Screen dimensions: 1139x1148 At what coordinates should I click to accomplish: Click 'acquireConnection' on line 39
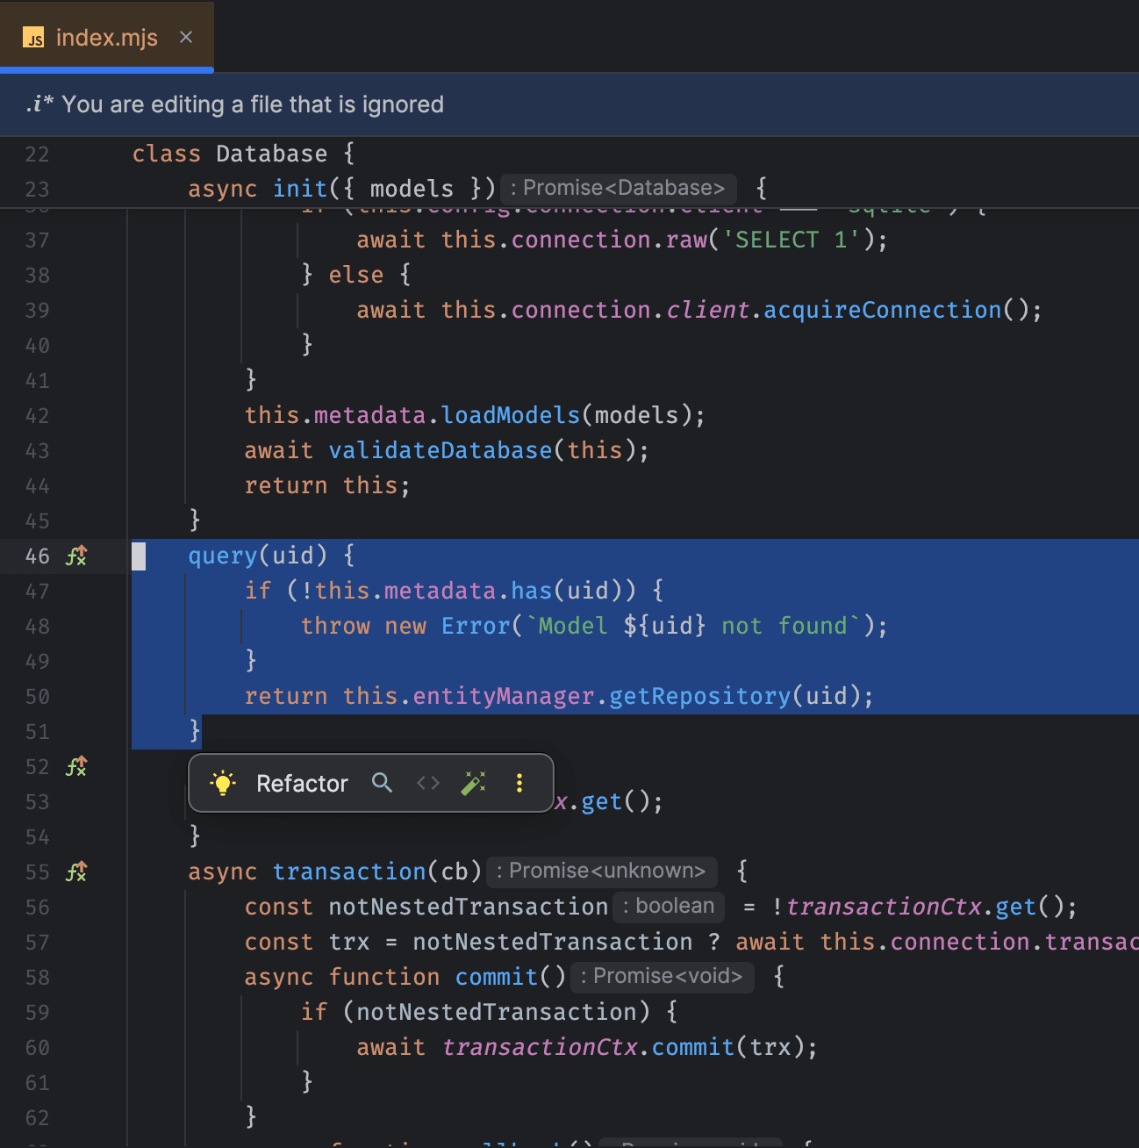(883, 310)
